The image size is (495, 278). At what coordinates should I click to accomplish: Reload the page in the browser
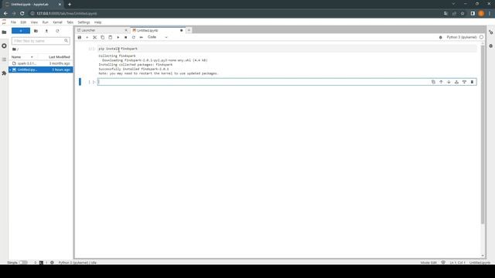22,14
